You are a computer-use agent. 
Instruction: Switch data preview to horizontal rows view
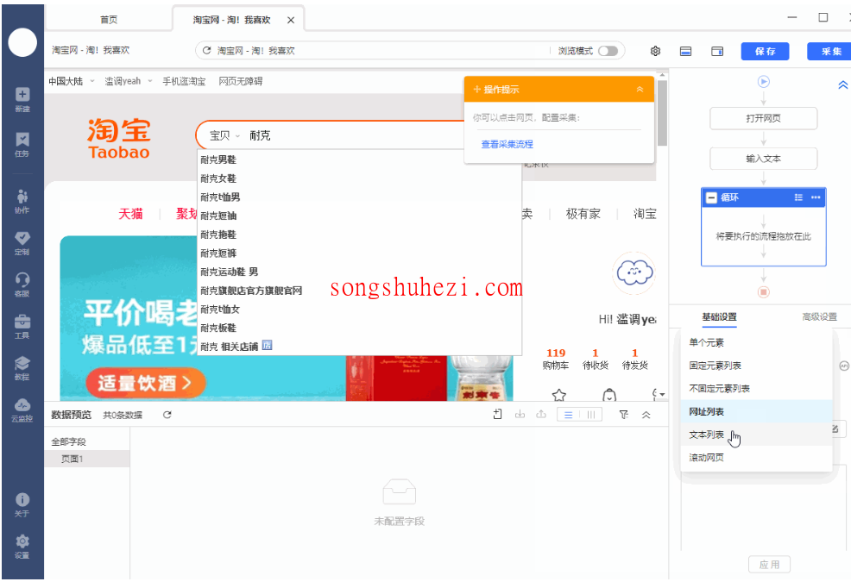(568, 415)
